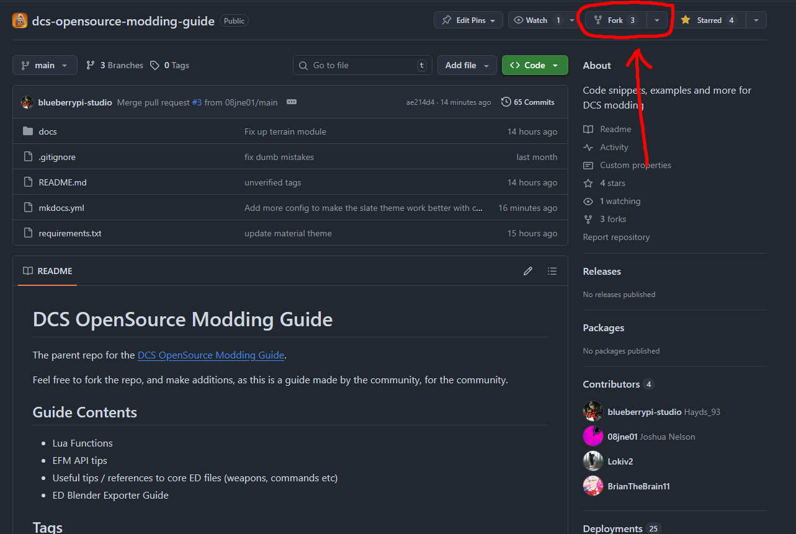Edit the README with the pencil icon
The image size is (796, 534).
point(528,271)
